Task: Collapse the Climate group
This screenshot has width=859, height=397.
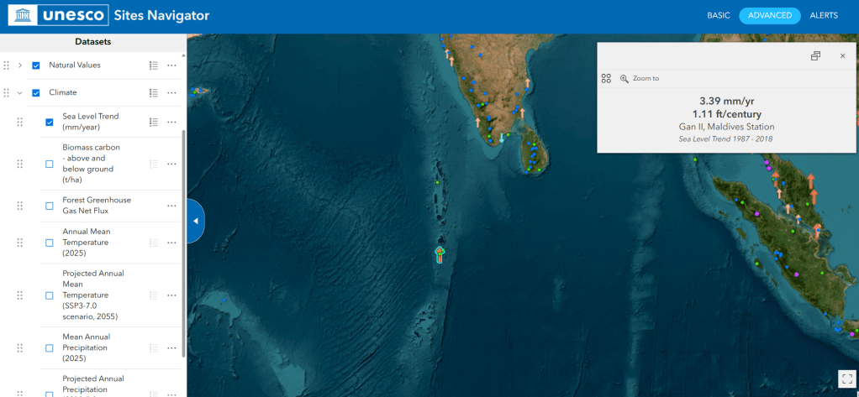Action: click(19, 93)
